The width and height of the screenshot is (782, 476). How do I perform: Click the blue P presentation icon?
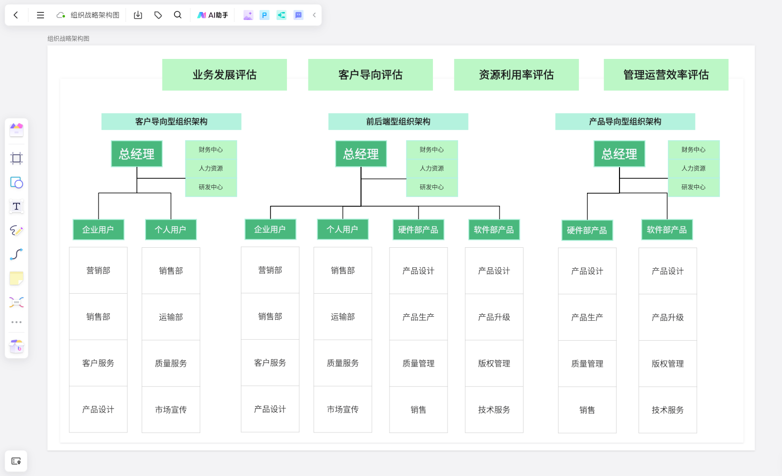tap(264, 15)
